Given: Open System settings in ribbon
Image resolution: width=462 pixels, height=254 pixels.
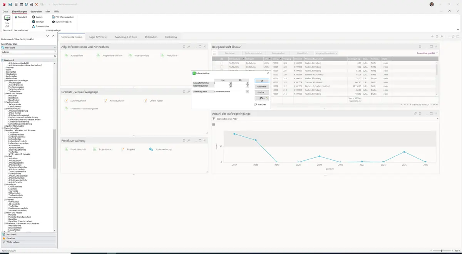Looking at the screenshot, I should (x=37, y=17).
